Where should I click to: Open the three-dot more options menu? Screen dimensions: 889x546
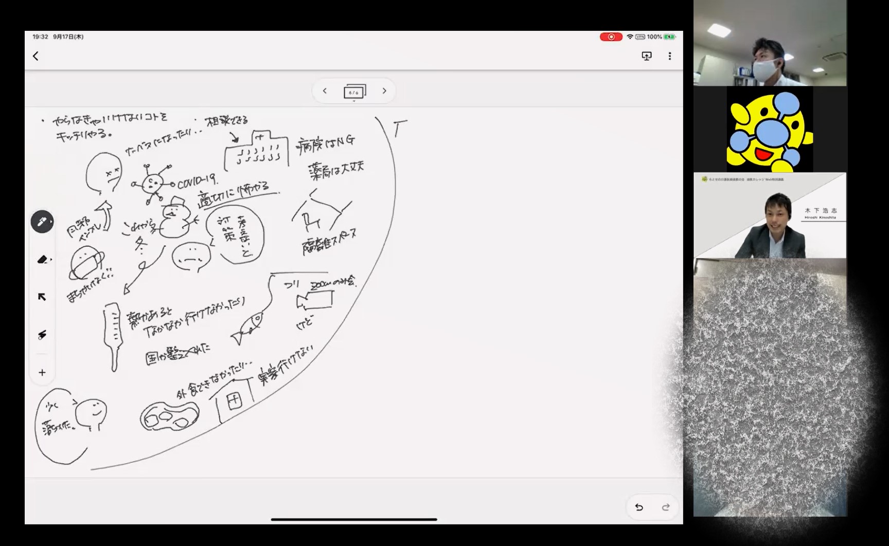(669, 56)
